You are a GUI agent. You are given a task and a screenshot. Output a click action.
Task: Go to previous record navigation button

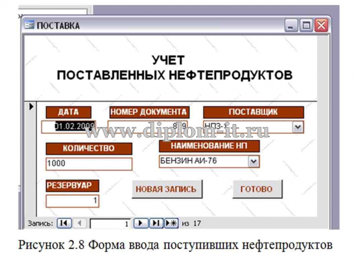pyautogui.click(x=79, y=223)
